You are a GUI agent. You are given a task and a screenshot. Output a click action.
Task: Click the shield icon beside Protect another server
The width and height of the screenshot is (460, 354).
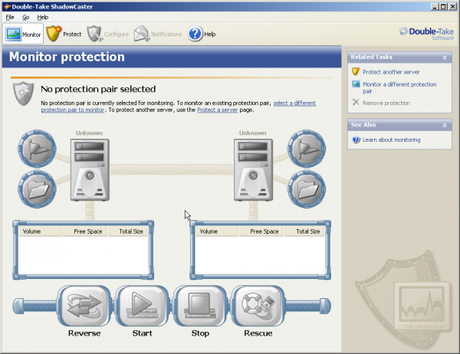356,71
